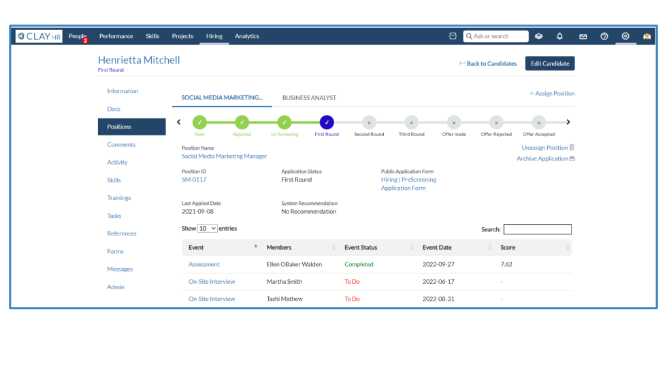
Task: Open the user profile avatar
Action: pos(647,36)
